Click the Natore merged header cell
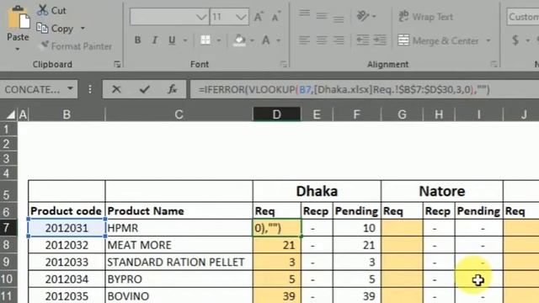 441,191
